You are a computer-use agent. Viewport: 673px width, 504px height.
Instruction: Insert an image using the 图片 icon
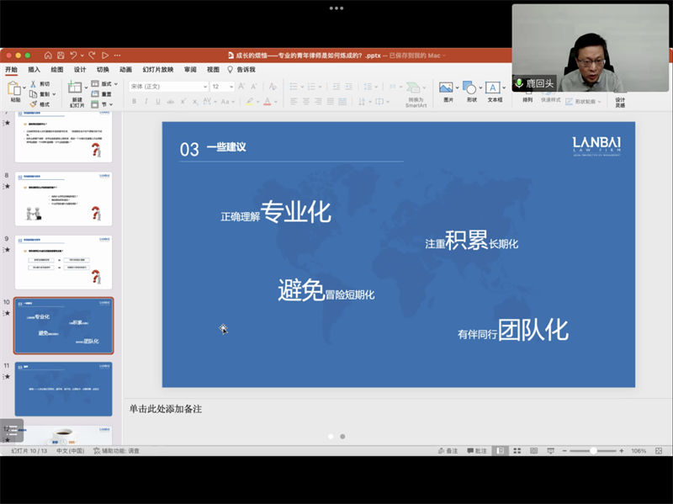(446, 87)
